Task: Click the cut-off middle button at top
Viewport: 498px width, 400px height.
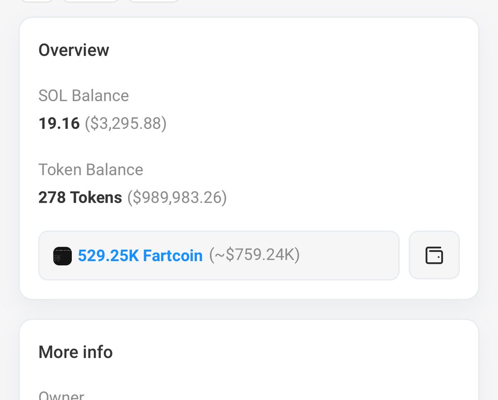Action: click(91, 1)
